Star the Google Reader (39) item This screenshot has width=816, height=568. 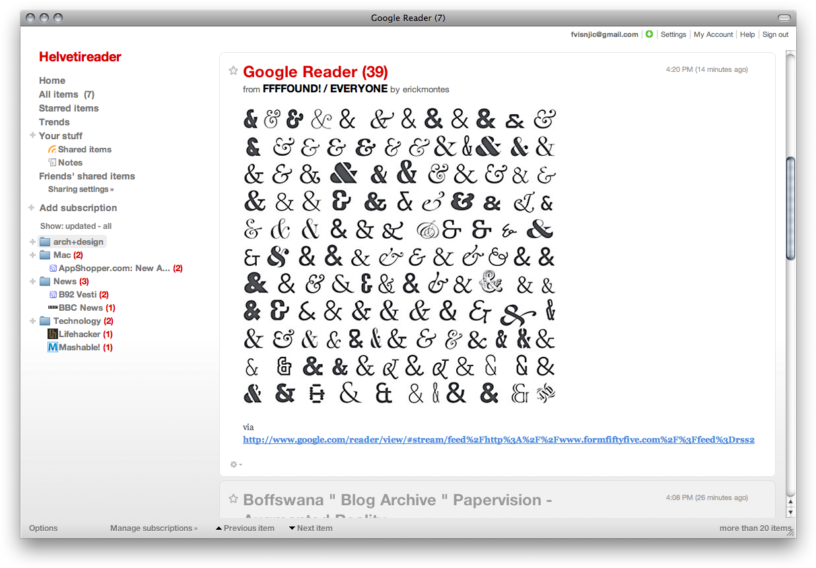pyautogui.click(x=233, y=70)
